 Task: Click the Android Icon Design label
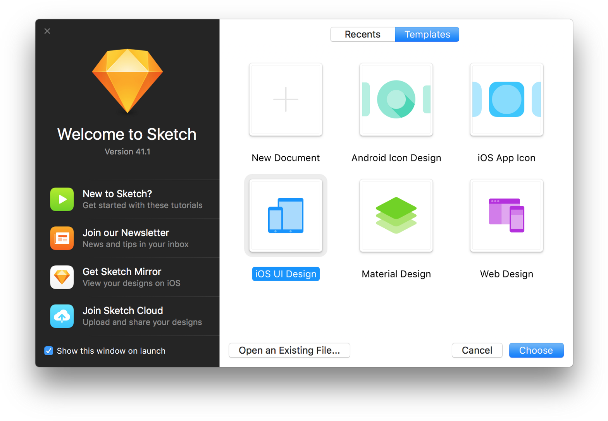coord(396,158)
